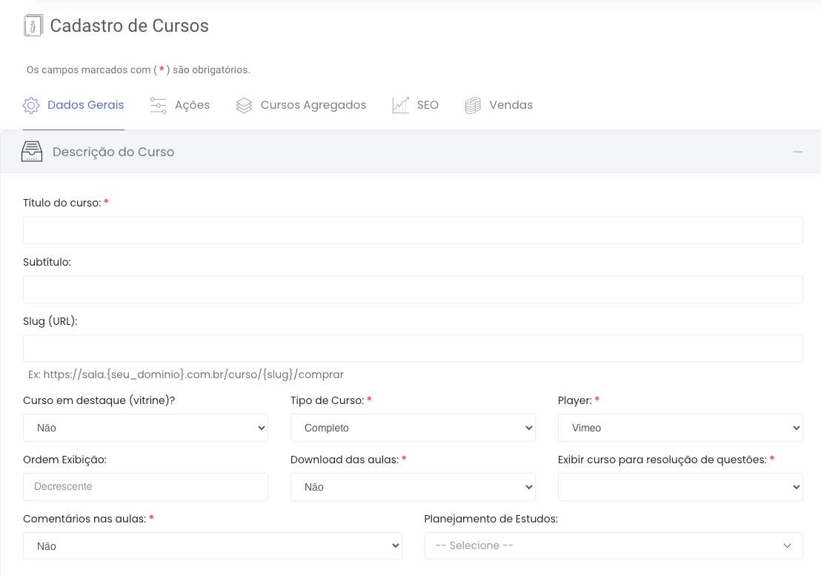The height and width of the screenshot is (575, 821).
Task: Open the Cursos Agregados tab
Action: [313, 105]
